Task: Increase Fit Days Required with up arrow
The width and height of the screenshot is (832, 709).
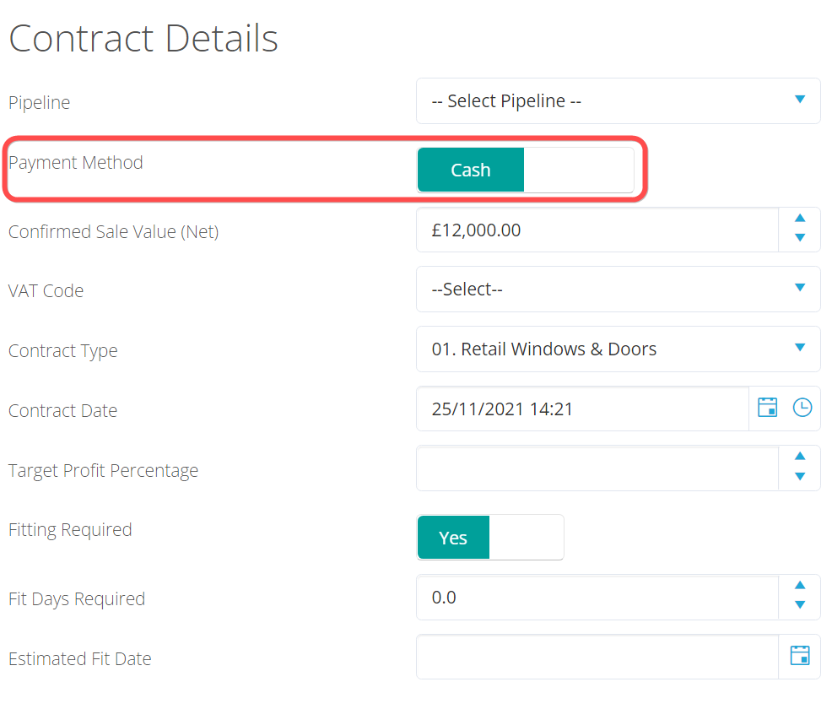Action: tap(800, 586)
